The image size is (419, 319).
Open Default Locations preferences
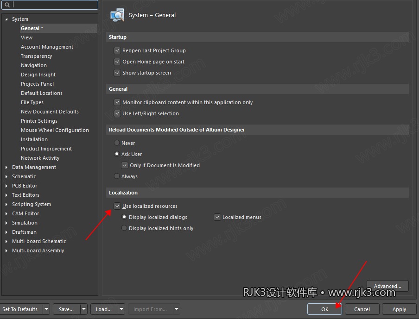tap(42, 93)
